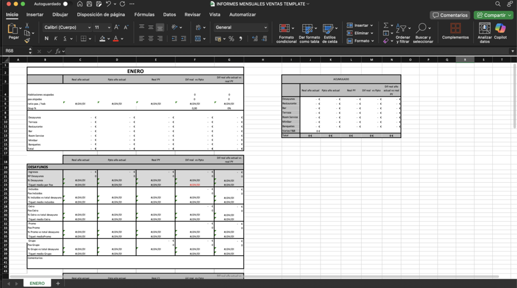Open the font color dropdown arrow
The width and height of the screenshot is (517, 288).
point(122,39)
